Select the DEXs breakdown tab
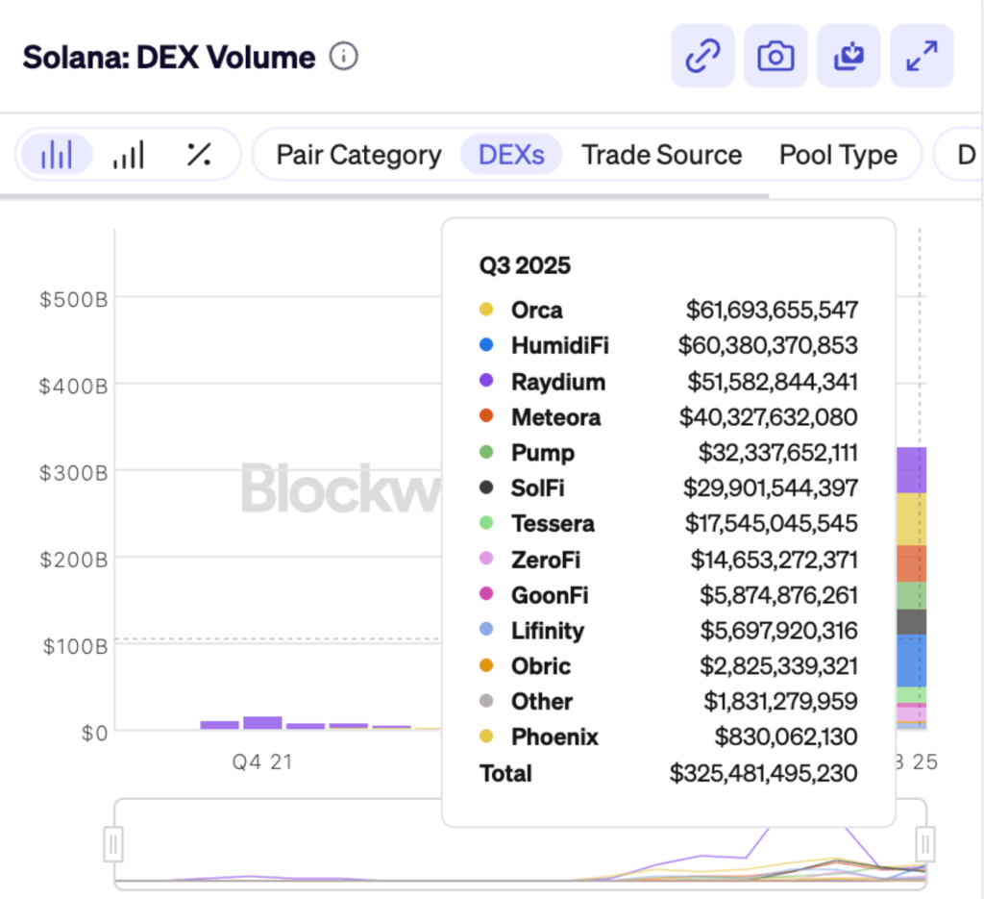 511,155
